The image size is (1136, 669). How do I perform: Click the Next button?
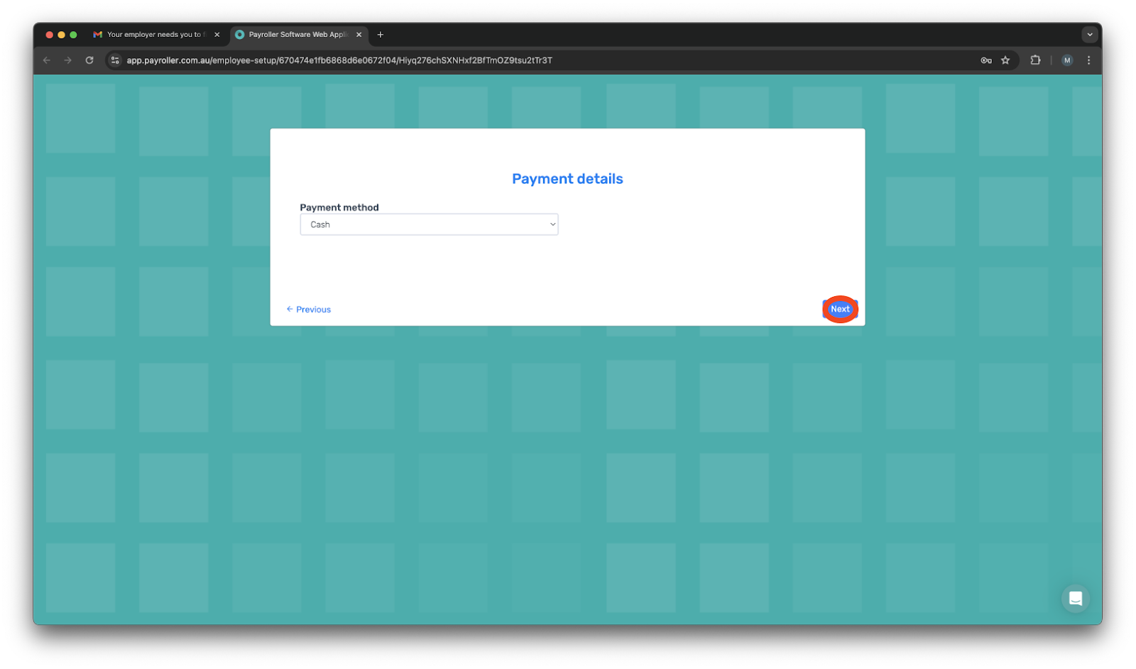pyautogui.click(x=840, y=309)
